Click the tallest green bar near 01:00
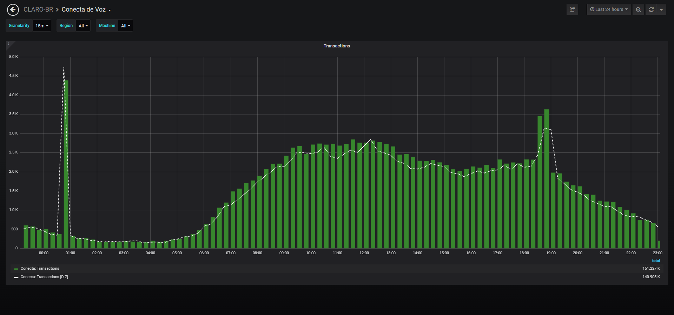Image resolution: width=674 pixels, height=315 pixels. (66, 164)
